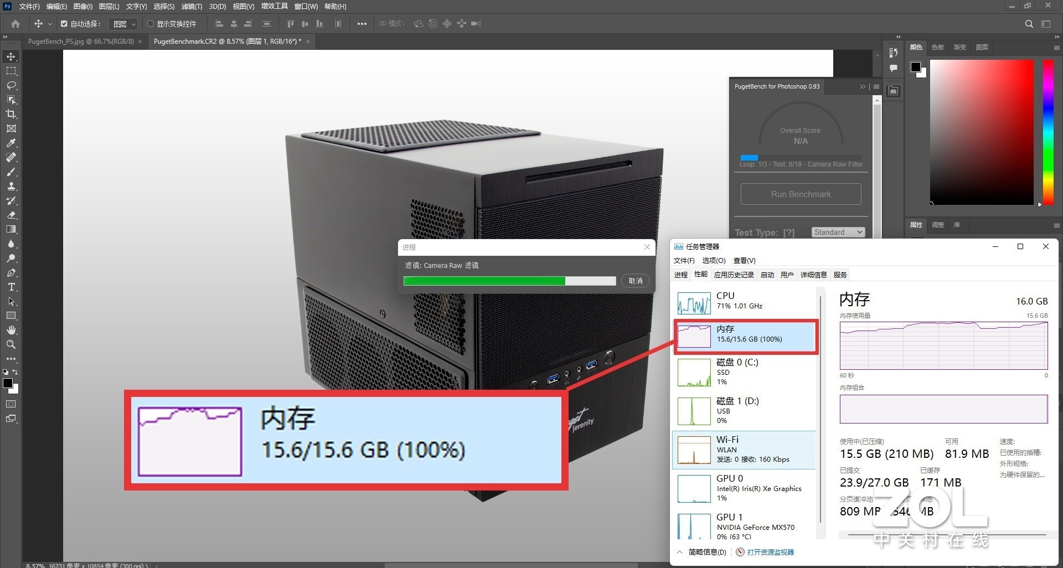Select the Zoom tool in toolbar

coord(11,344)
